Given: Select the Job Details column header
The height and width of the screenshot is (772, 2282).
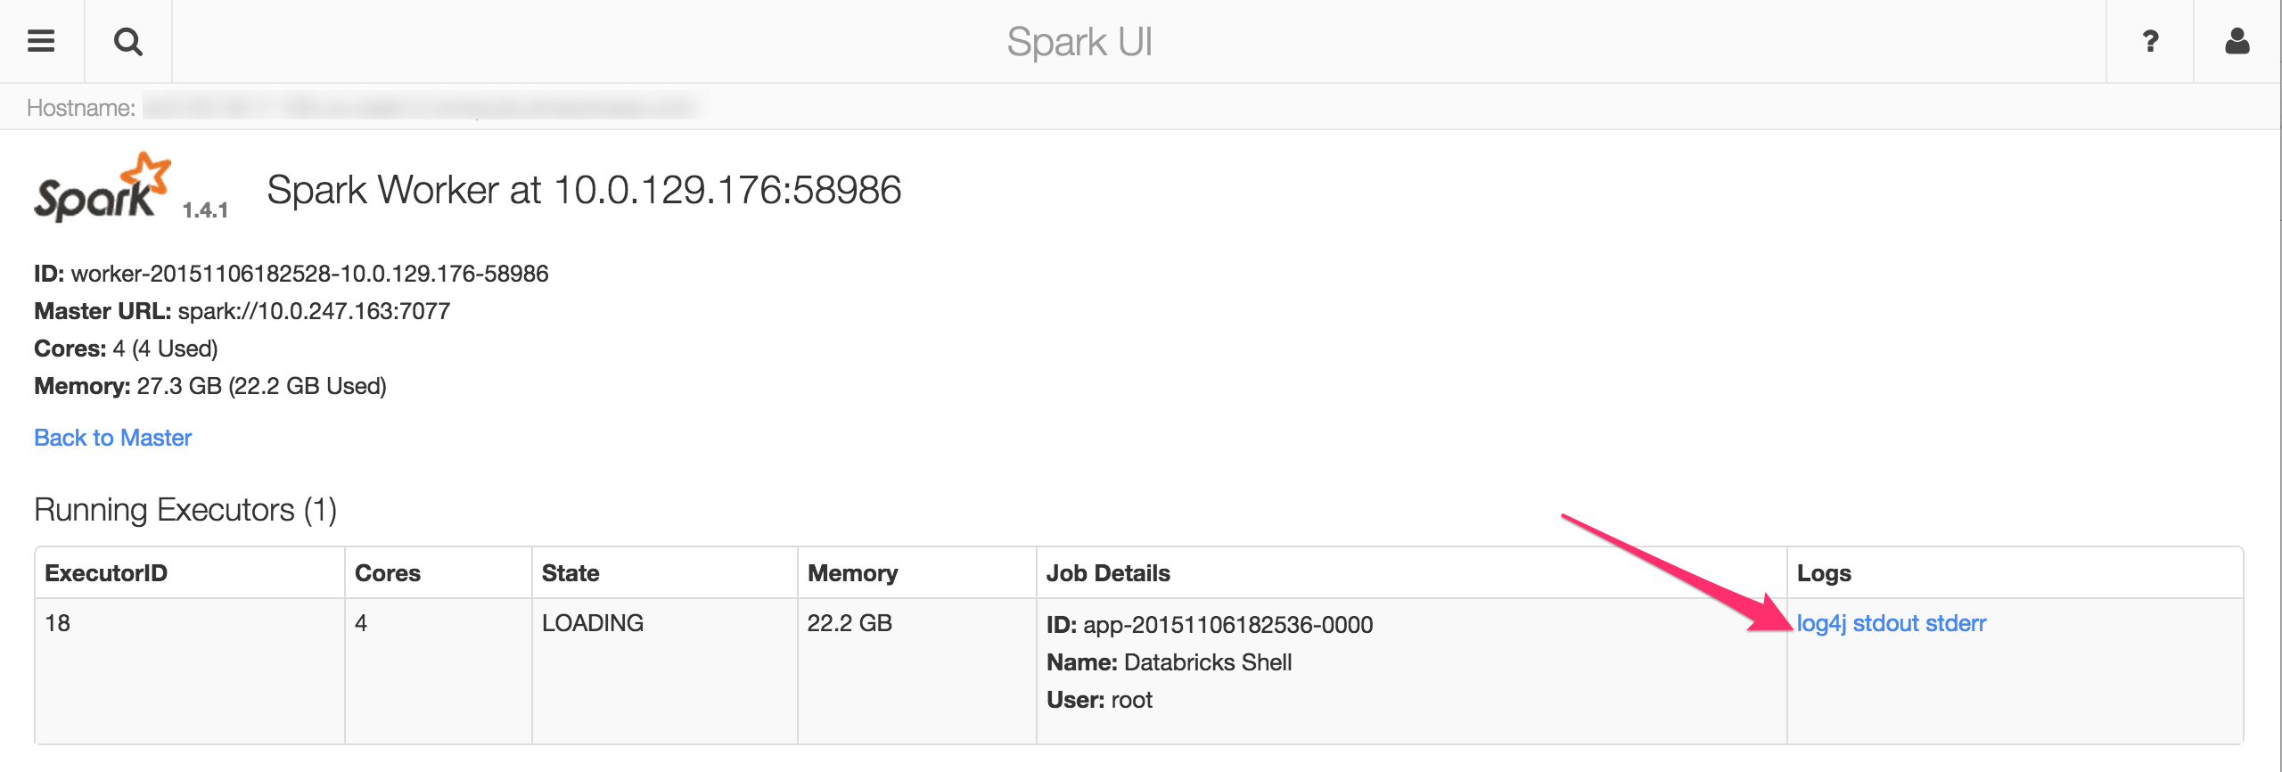Looking at the screenshot, I should click(x=1108, y=573).
